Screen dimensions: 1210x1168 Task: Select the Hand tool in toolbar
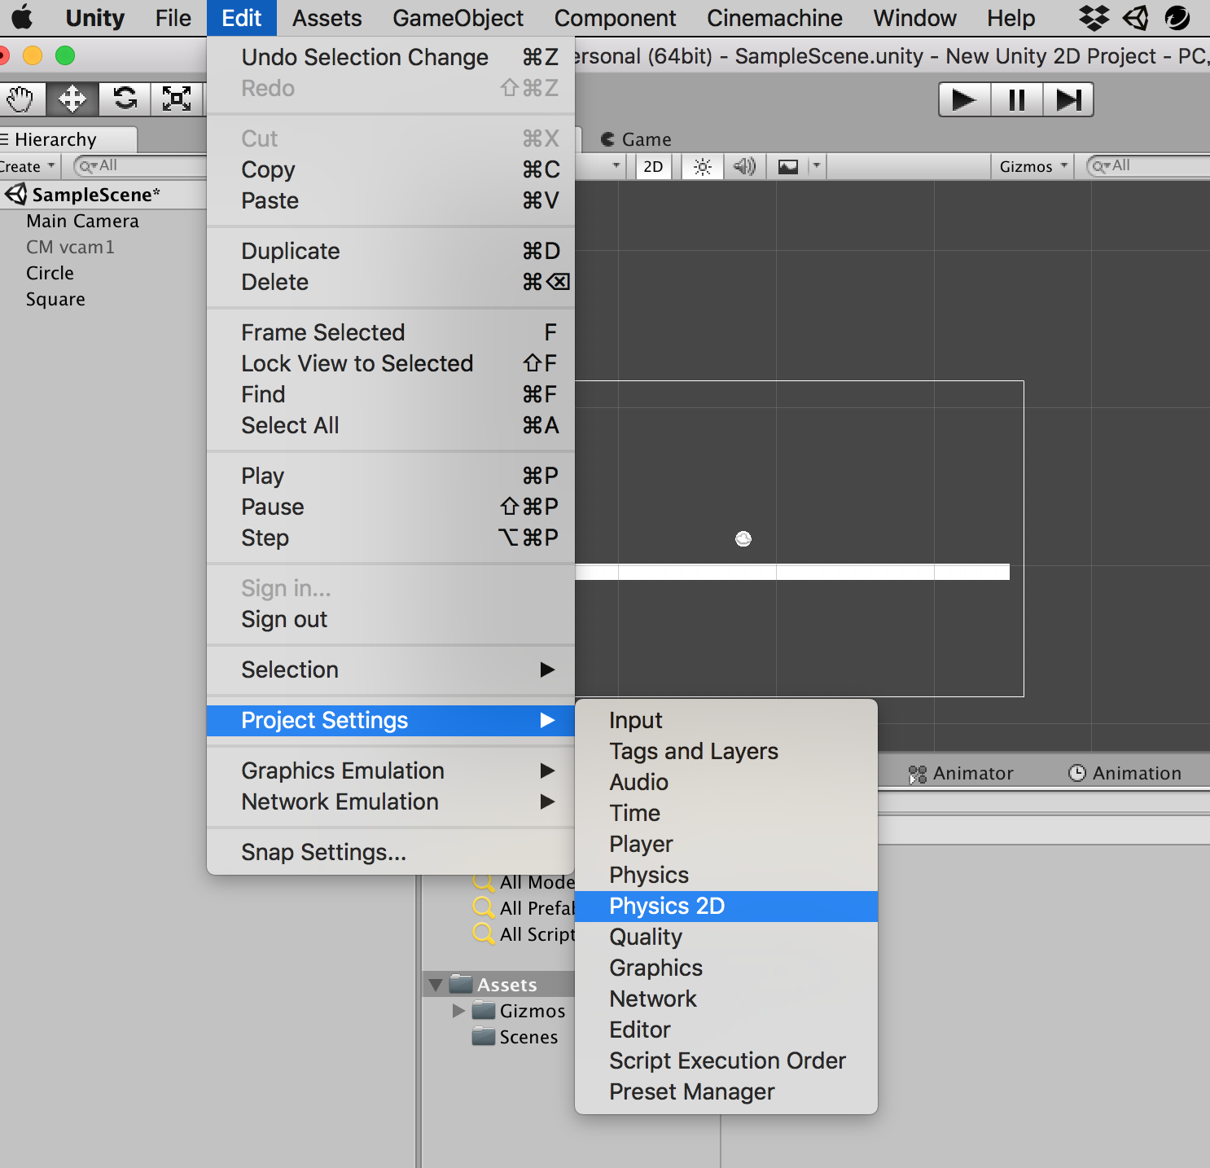click(20, 99)
